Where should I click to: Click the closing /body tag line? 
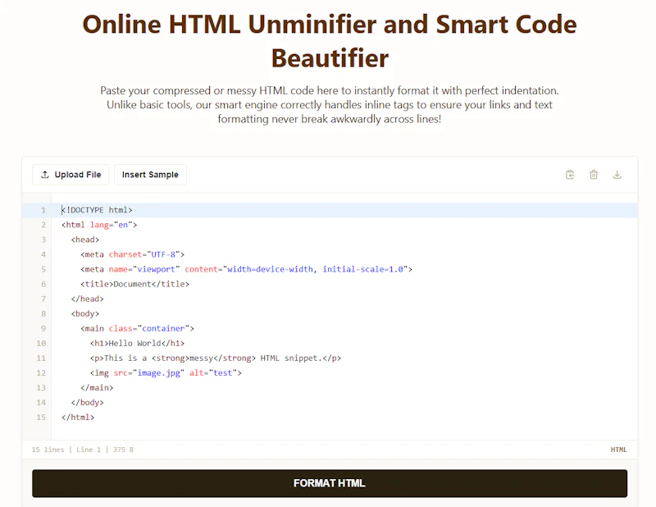pos(87,402)
